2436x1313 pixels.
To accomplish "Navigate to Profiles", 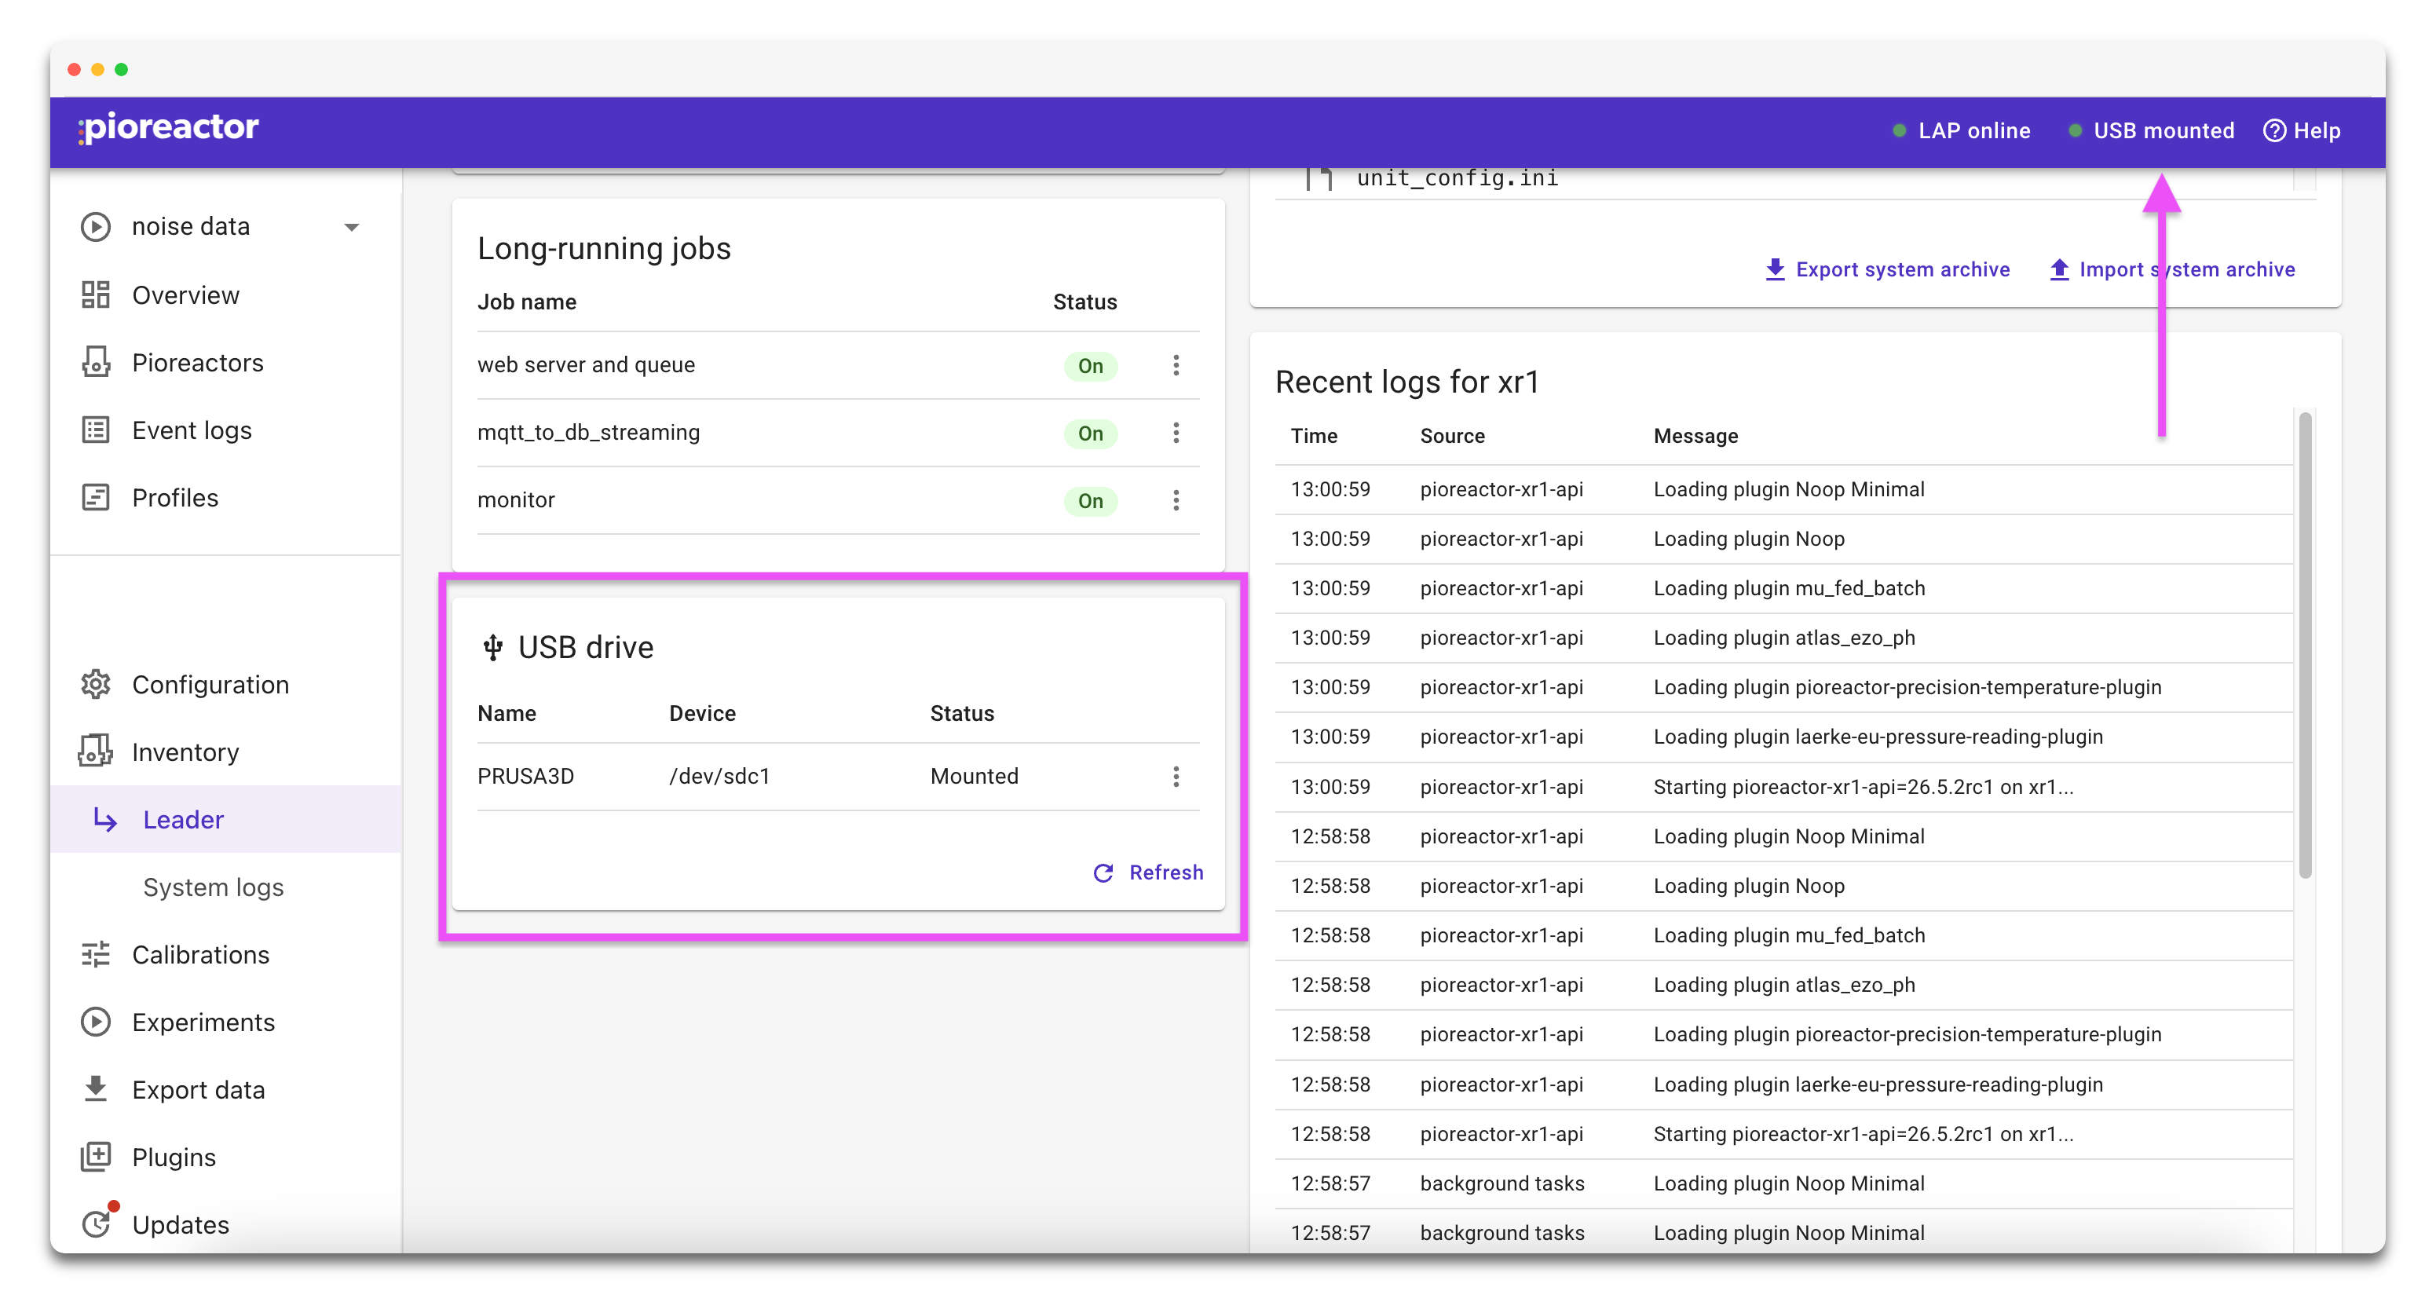I will (x=227, y=498).
